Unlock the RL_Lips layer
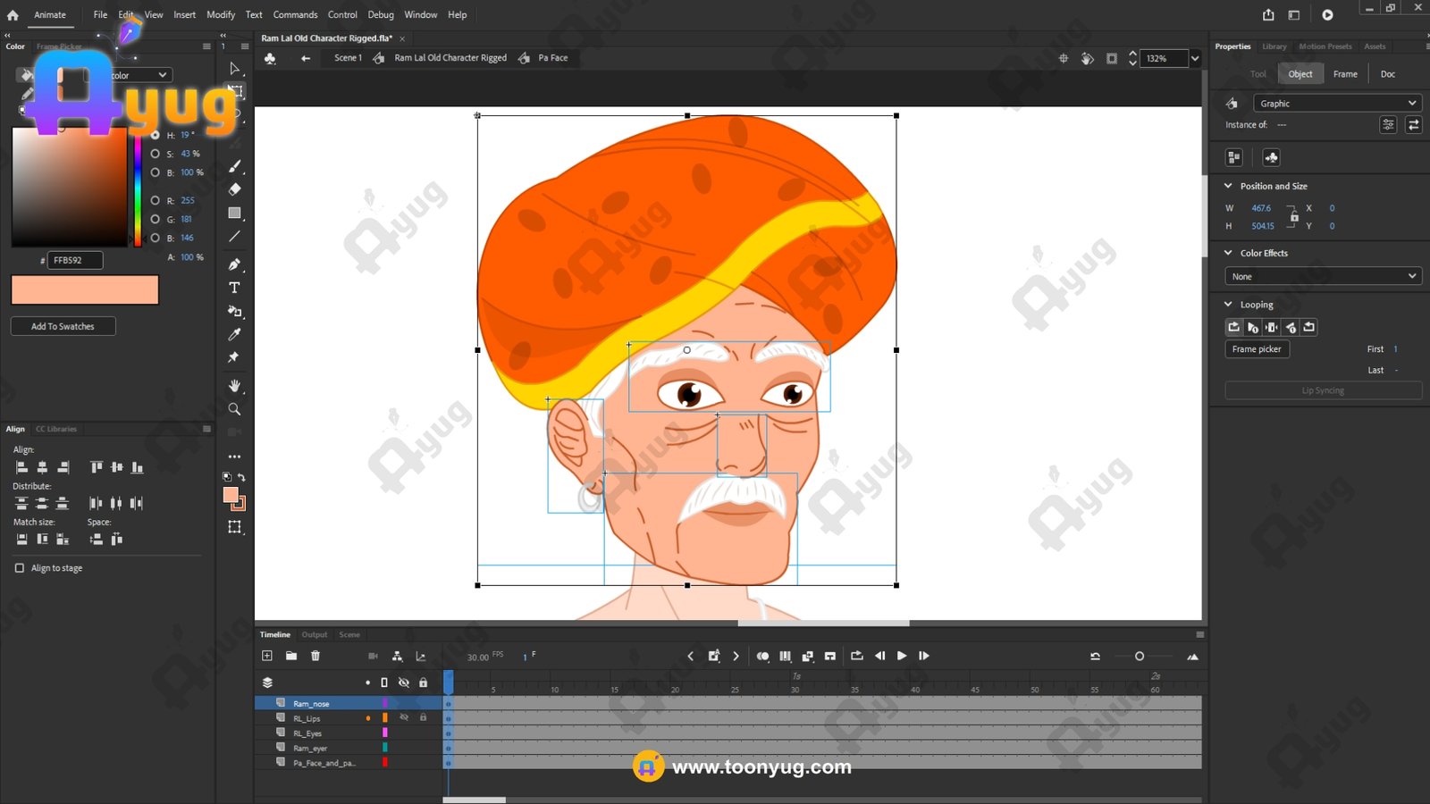The width and height of the screenshot is (1430, 804). 423,717
